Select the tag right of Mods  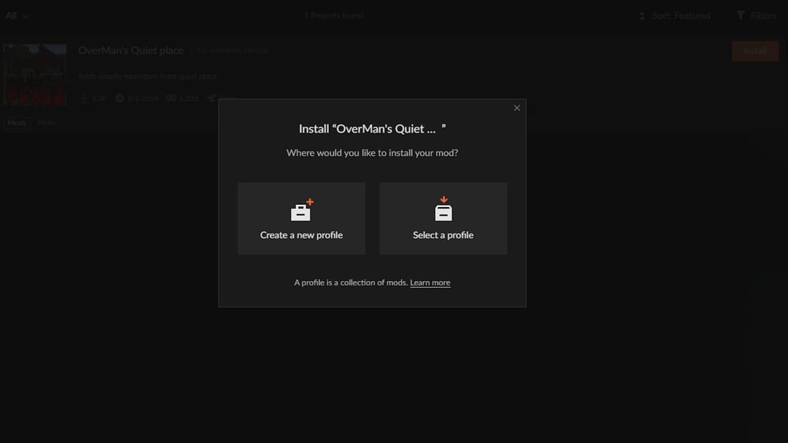[46, 123]
